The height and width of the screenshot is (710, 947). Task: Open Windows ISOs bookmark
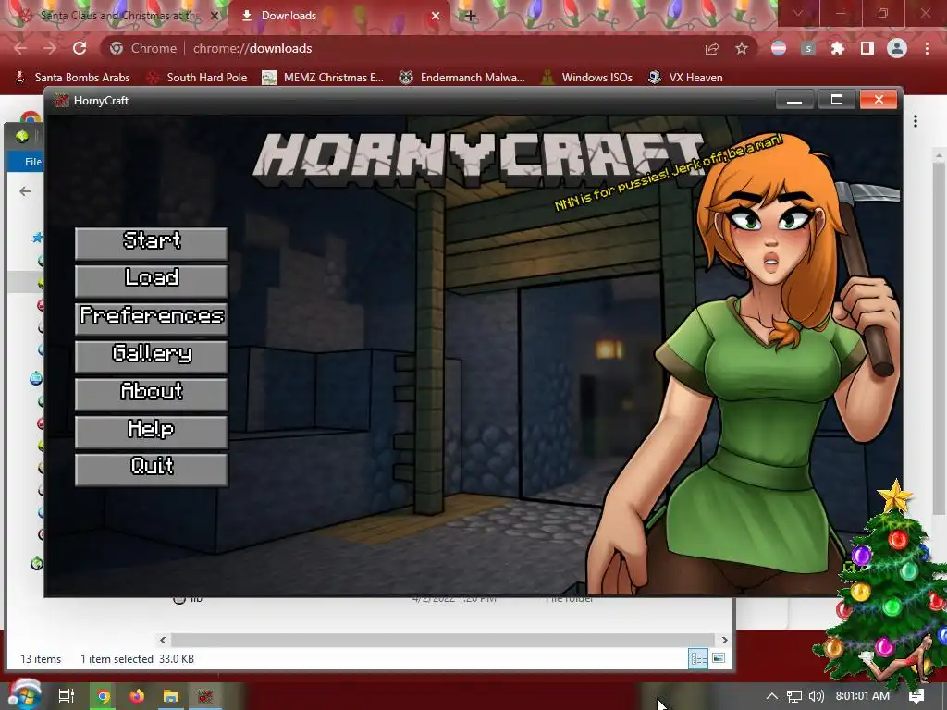point(587,78)
